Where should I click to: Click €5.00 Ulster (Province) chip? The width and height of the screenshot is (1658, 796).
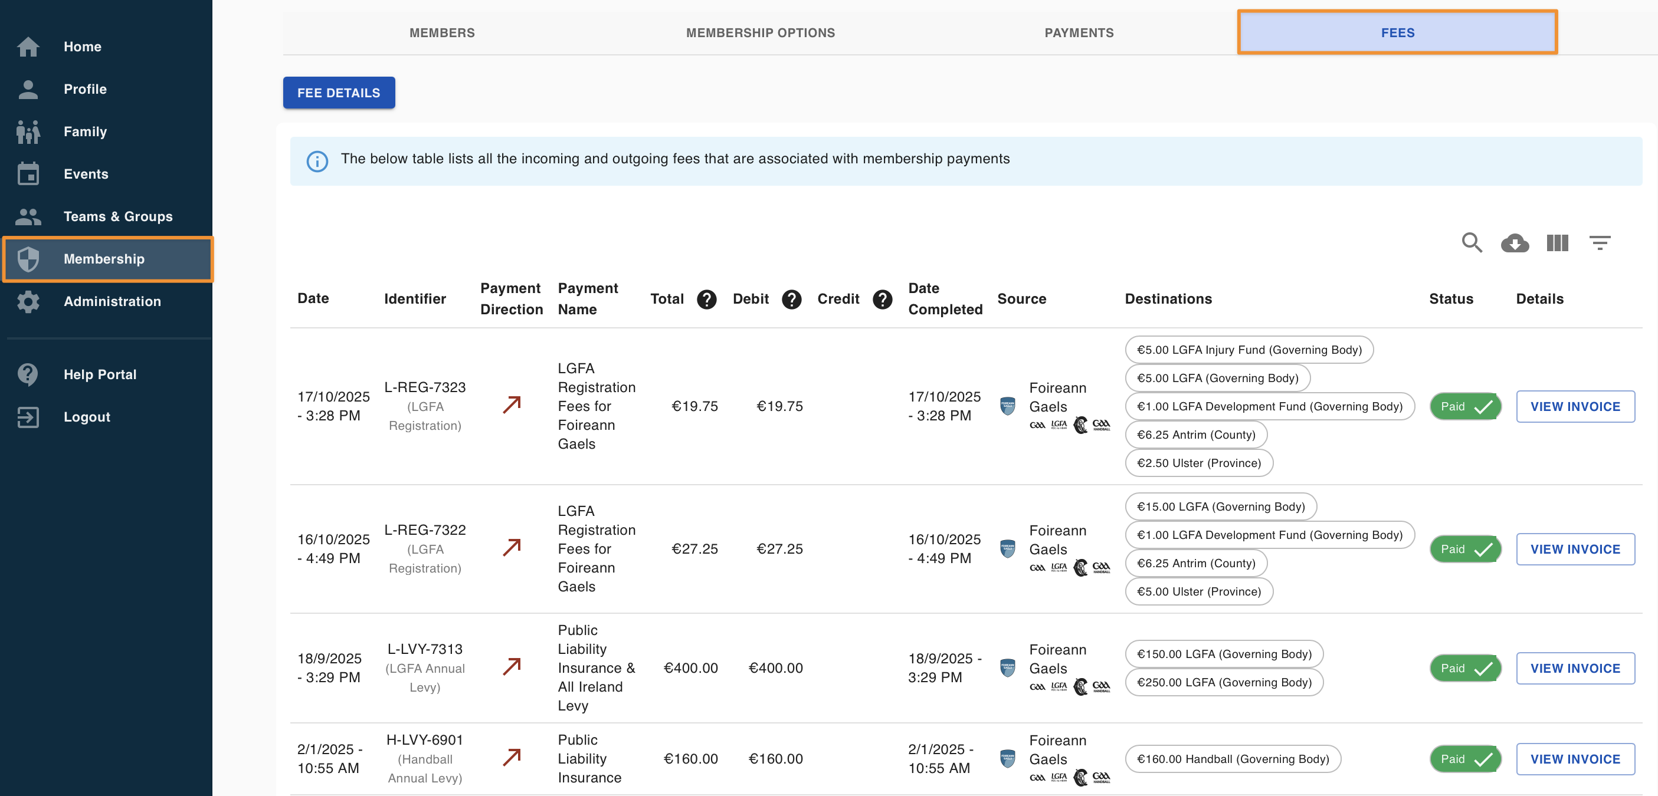pos(1198,591)
